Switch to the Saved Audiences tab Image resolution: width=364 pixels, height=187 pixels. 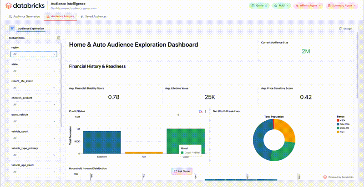[x=94, y=16]
